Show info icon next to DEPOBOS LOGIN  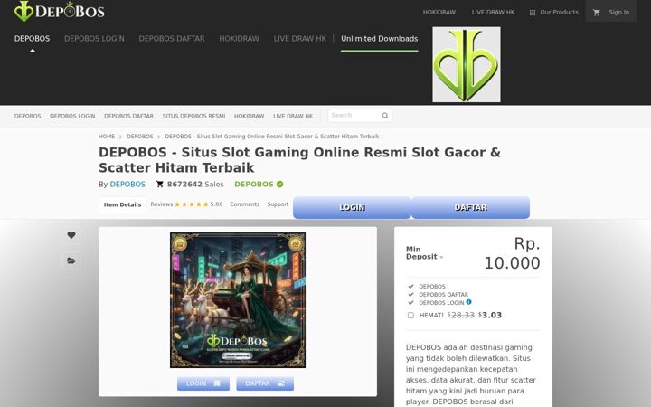click(x=468, y=302)
